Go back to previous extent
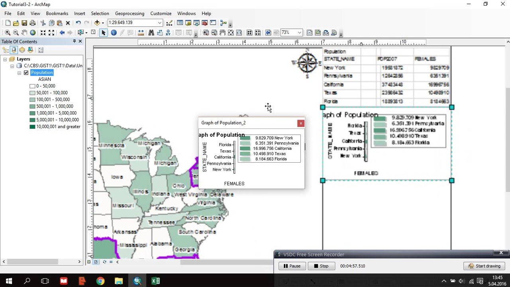The image size is (510, 287). (x=62, y=33)
